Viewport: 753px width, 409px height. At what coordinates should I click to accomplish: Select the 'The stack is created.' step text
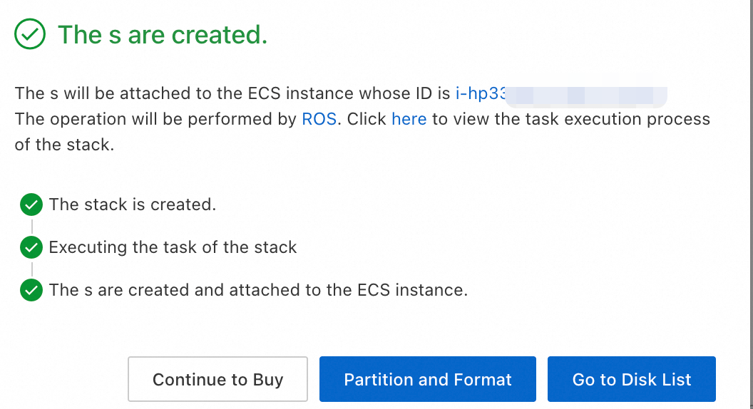(133, 204)
